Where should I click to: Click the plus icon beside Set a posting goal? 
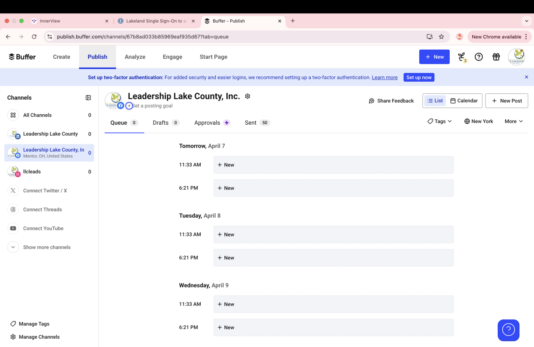129,106
